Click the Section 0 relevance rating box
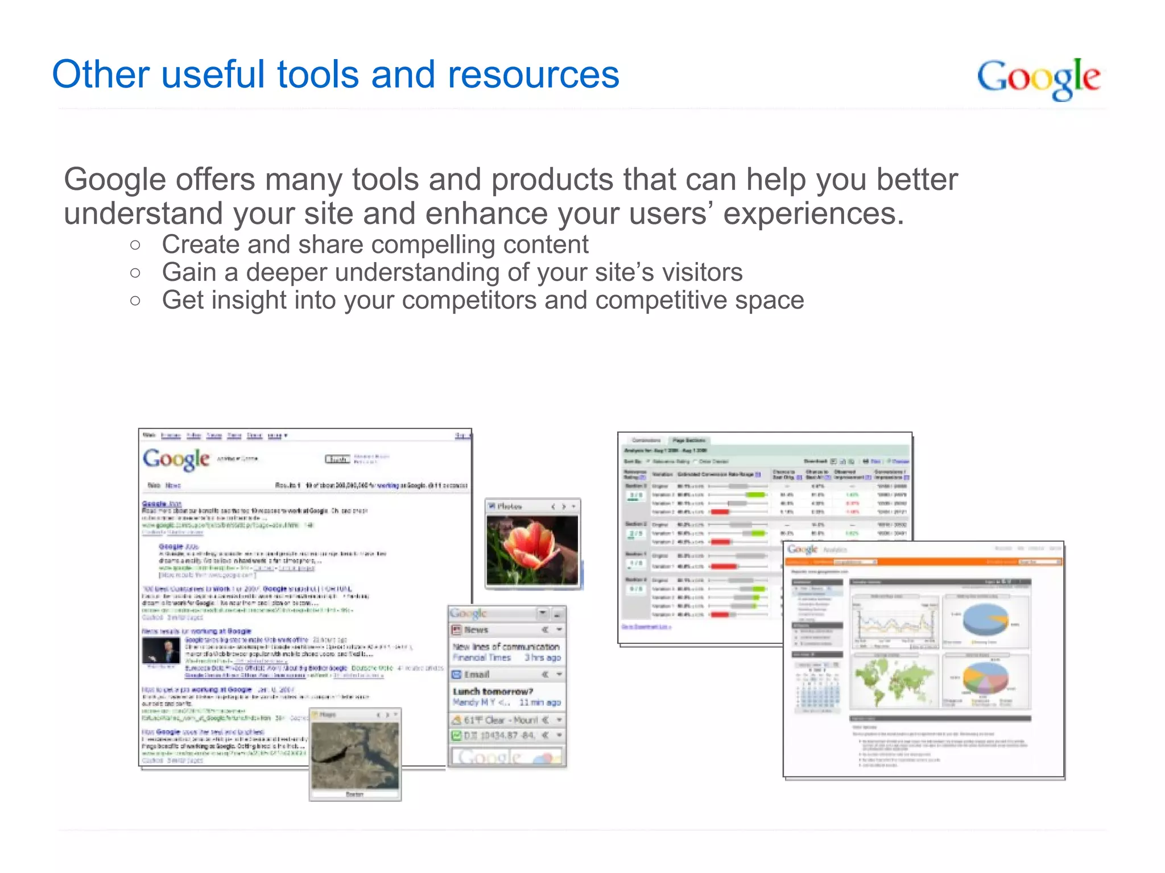 pyautogui.click(x=636, y=496)
